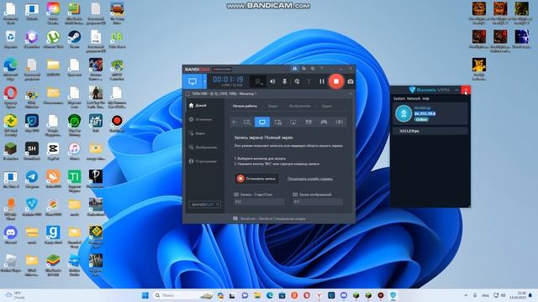The width and height of the screenshot is (538, 302).
Task: Open the uTorrent desktop shortcut
Action: pyautogui.click(x=53, y=39)
